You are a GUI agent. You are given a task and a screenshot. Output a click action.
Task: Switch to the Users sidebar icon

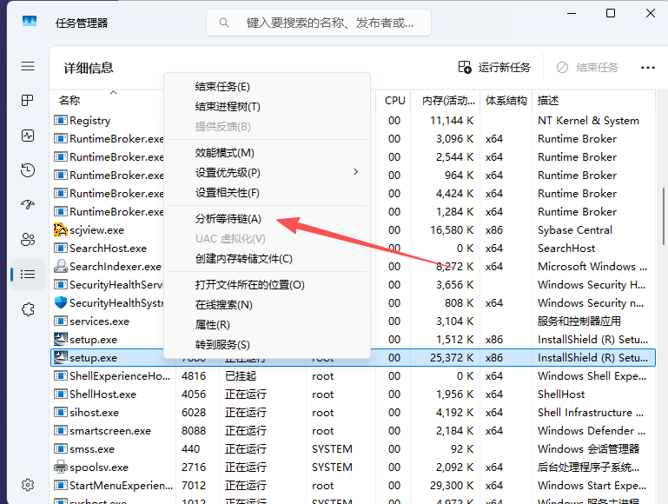click(x=28, y=240)
